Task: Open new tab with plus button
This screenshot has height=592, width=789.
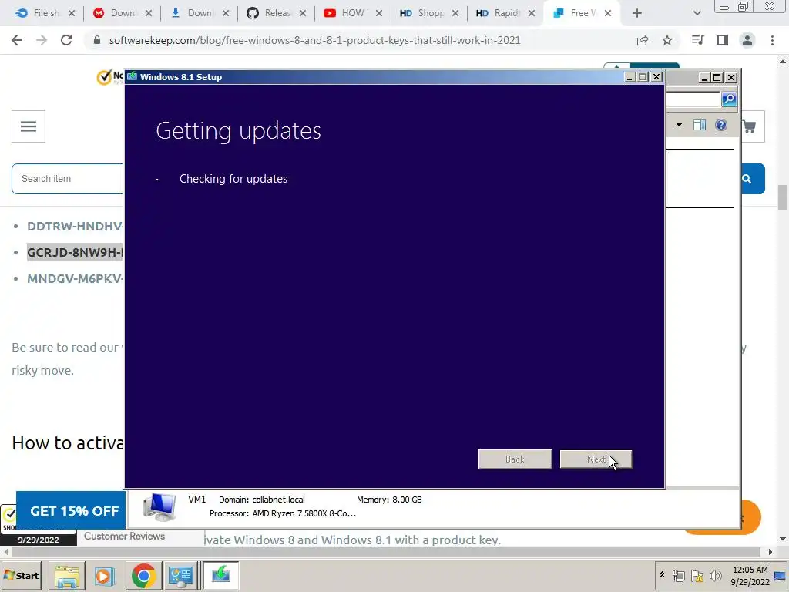Action: 637,14
